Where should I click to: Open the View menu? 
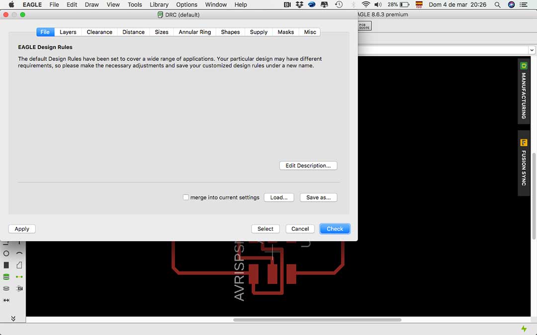pyautogui.click(x=113, y=4)
